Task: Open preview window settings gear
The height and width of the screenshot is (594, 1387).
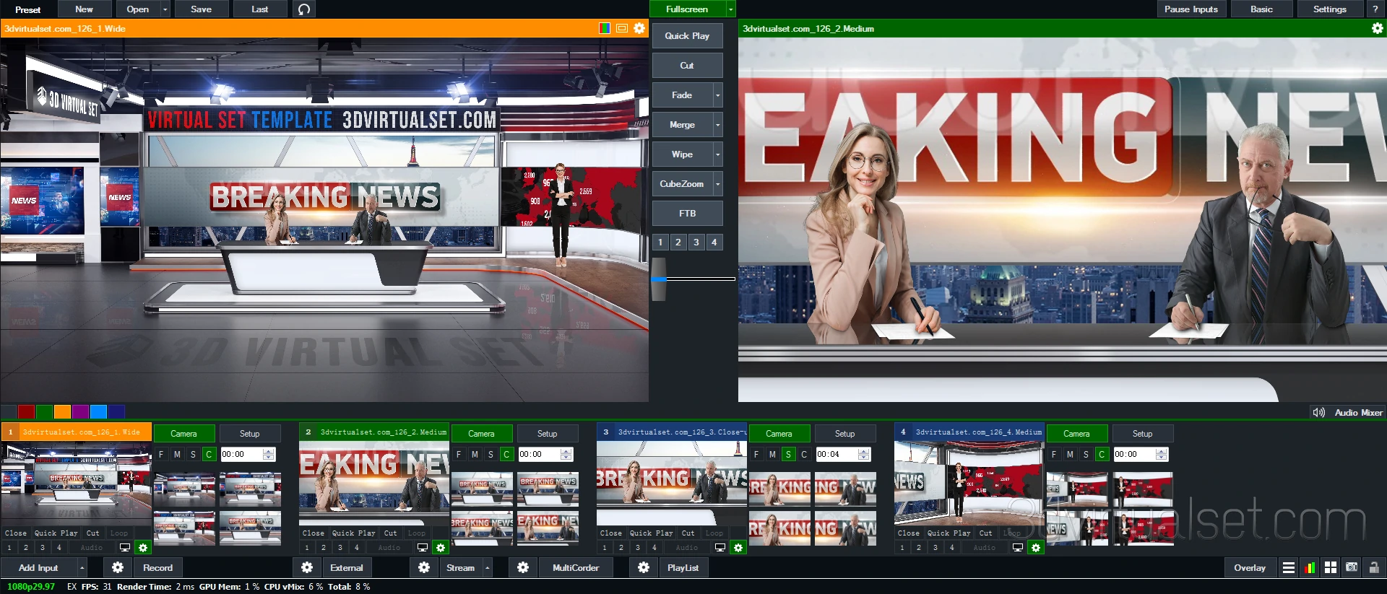Action: pos(639,28)
